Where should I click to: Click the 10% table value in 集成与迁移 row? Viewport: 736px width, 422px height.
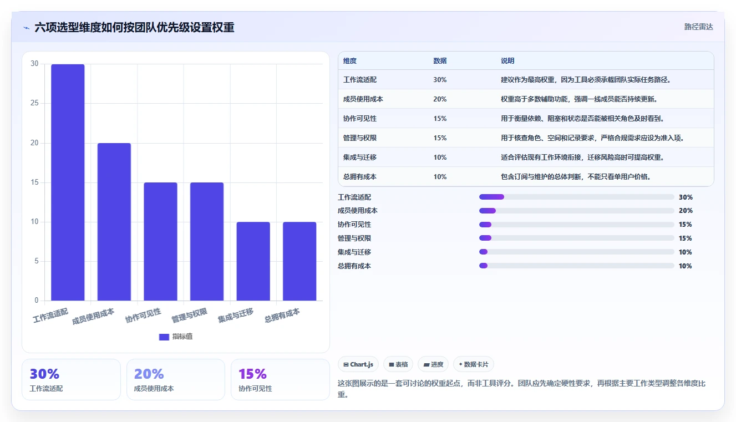[440, 157]
